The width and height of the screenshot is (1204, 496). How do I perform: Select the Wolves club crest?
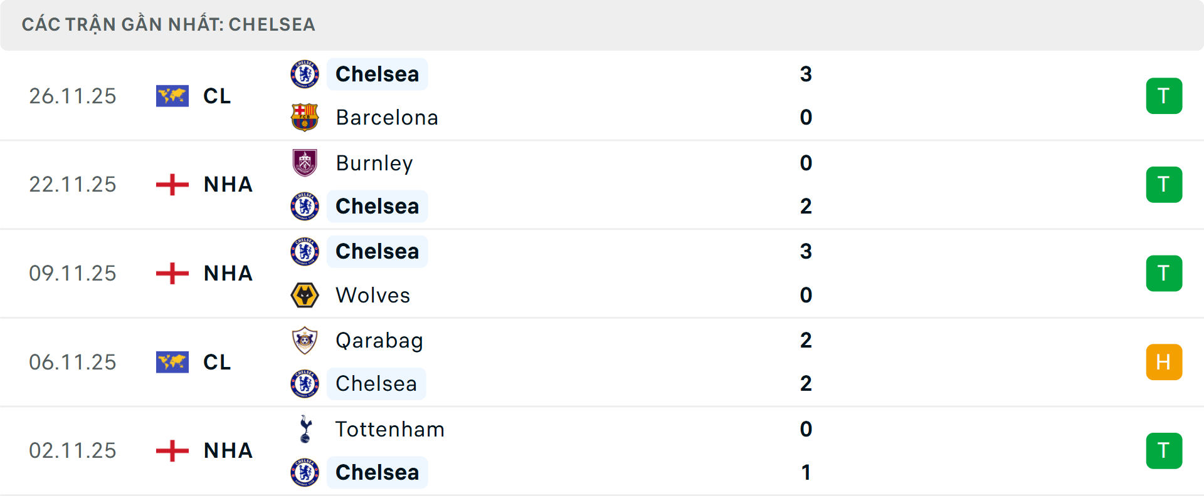click(305, 295)
